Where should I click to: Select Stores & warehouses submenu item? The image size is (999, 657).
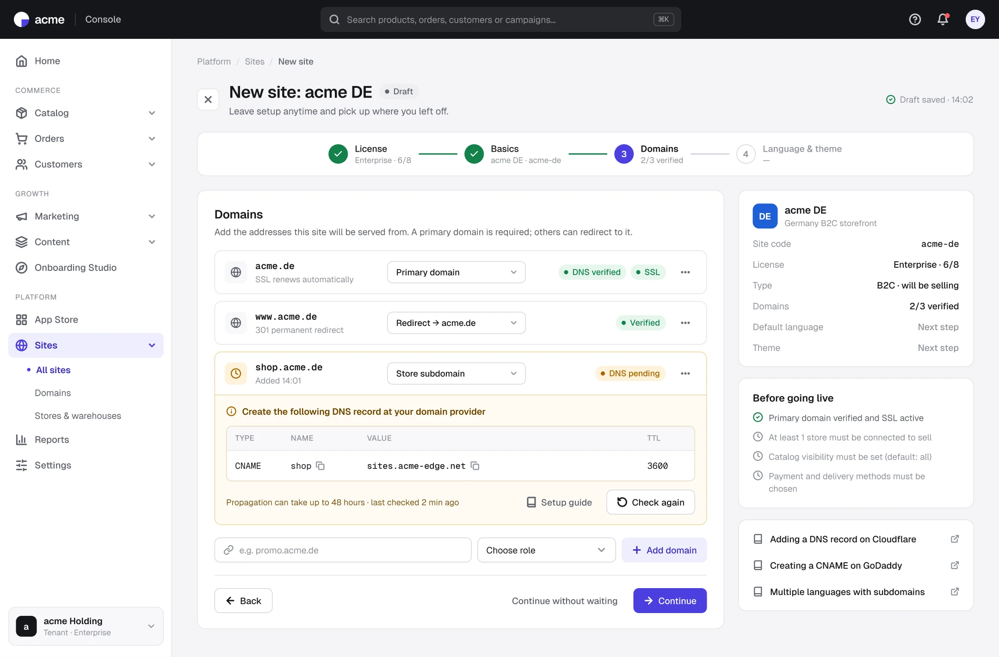pos(78,416)
